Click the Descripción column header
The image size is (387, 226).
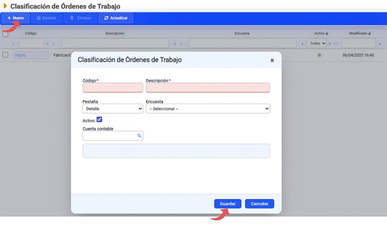[115, 33]
